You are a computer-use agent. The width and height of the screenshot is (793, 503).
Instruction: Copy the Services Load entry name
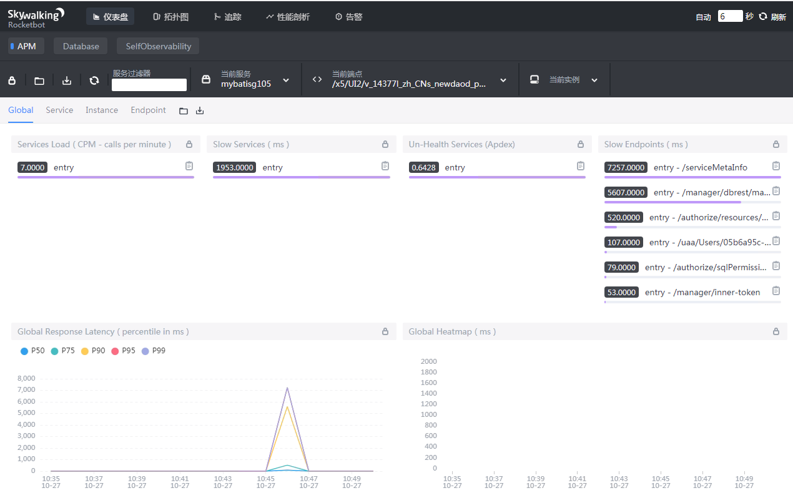189,166
